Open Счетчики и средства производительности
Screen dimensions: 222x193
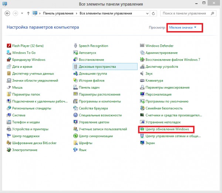point(171,115)
